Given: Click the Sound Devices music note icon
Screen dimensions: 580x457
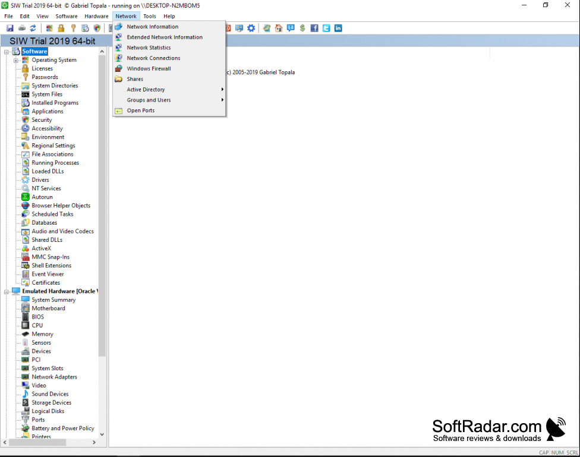Looking at the screenshot, I should 25,394.
